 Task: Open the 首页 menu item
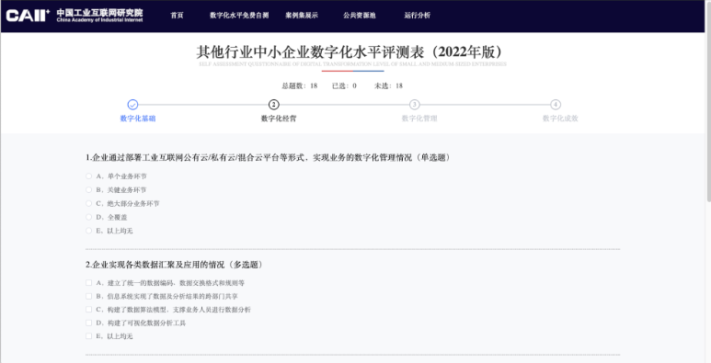pyautogui.click(x=177, y=16)
